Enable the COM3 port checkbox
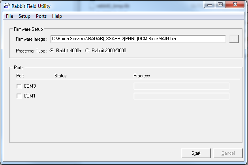248x165 pixels. [19, 86]
